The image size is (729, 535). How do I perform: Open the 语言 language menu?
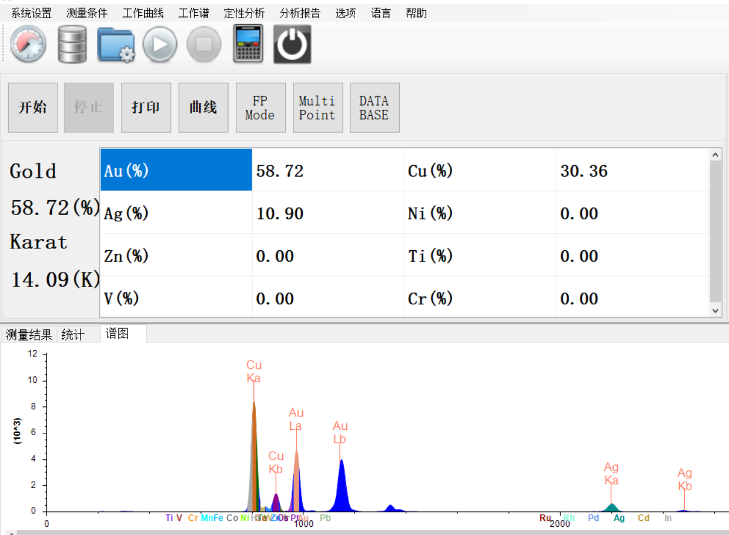[x=380, y=13]
